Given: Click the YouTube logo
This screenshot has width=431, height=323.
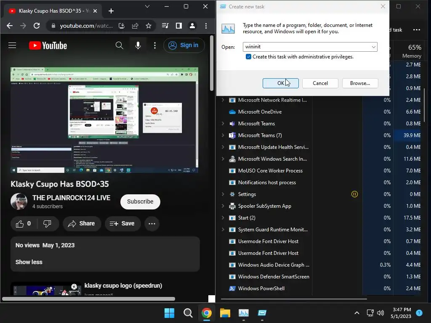Looking at the screenshot, I should point(48,45).
